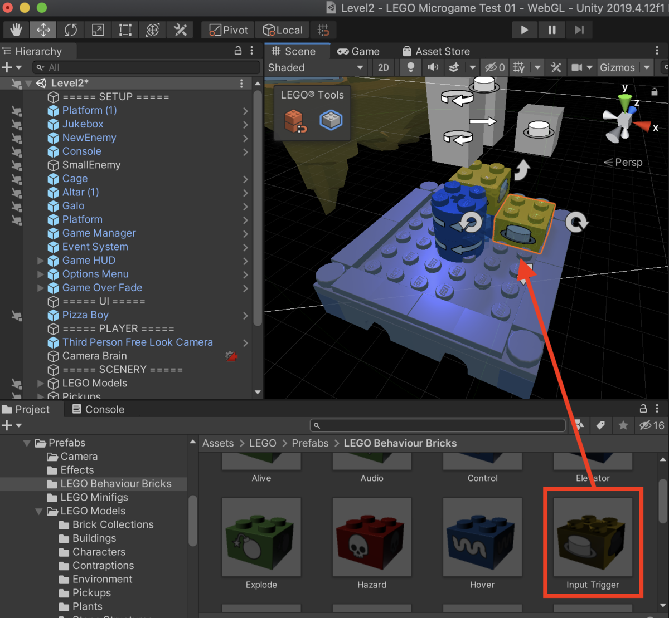Select the LEGO brick building tool
Screen dimensions: 669x618
(295, 120)
